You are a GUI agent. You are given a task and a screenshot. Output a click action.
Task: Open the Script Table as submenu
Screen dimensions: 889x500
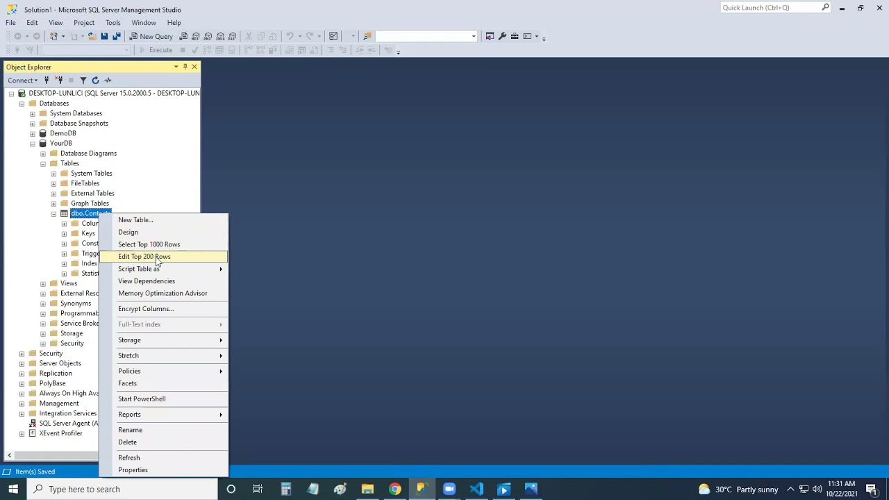(x=163, y=269)
